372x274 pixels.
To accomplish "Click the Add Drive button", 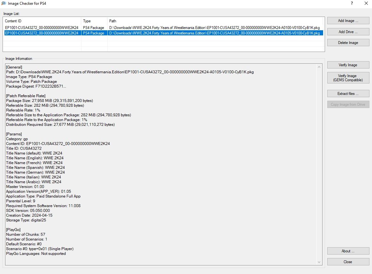I will (348, 32).
